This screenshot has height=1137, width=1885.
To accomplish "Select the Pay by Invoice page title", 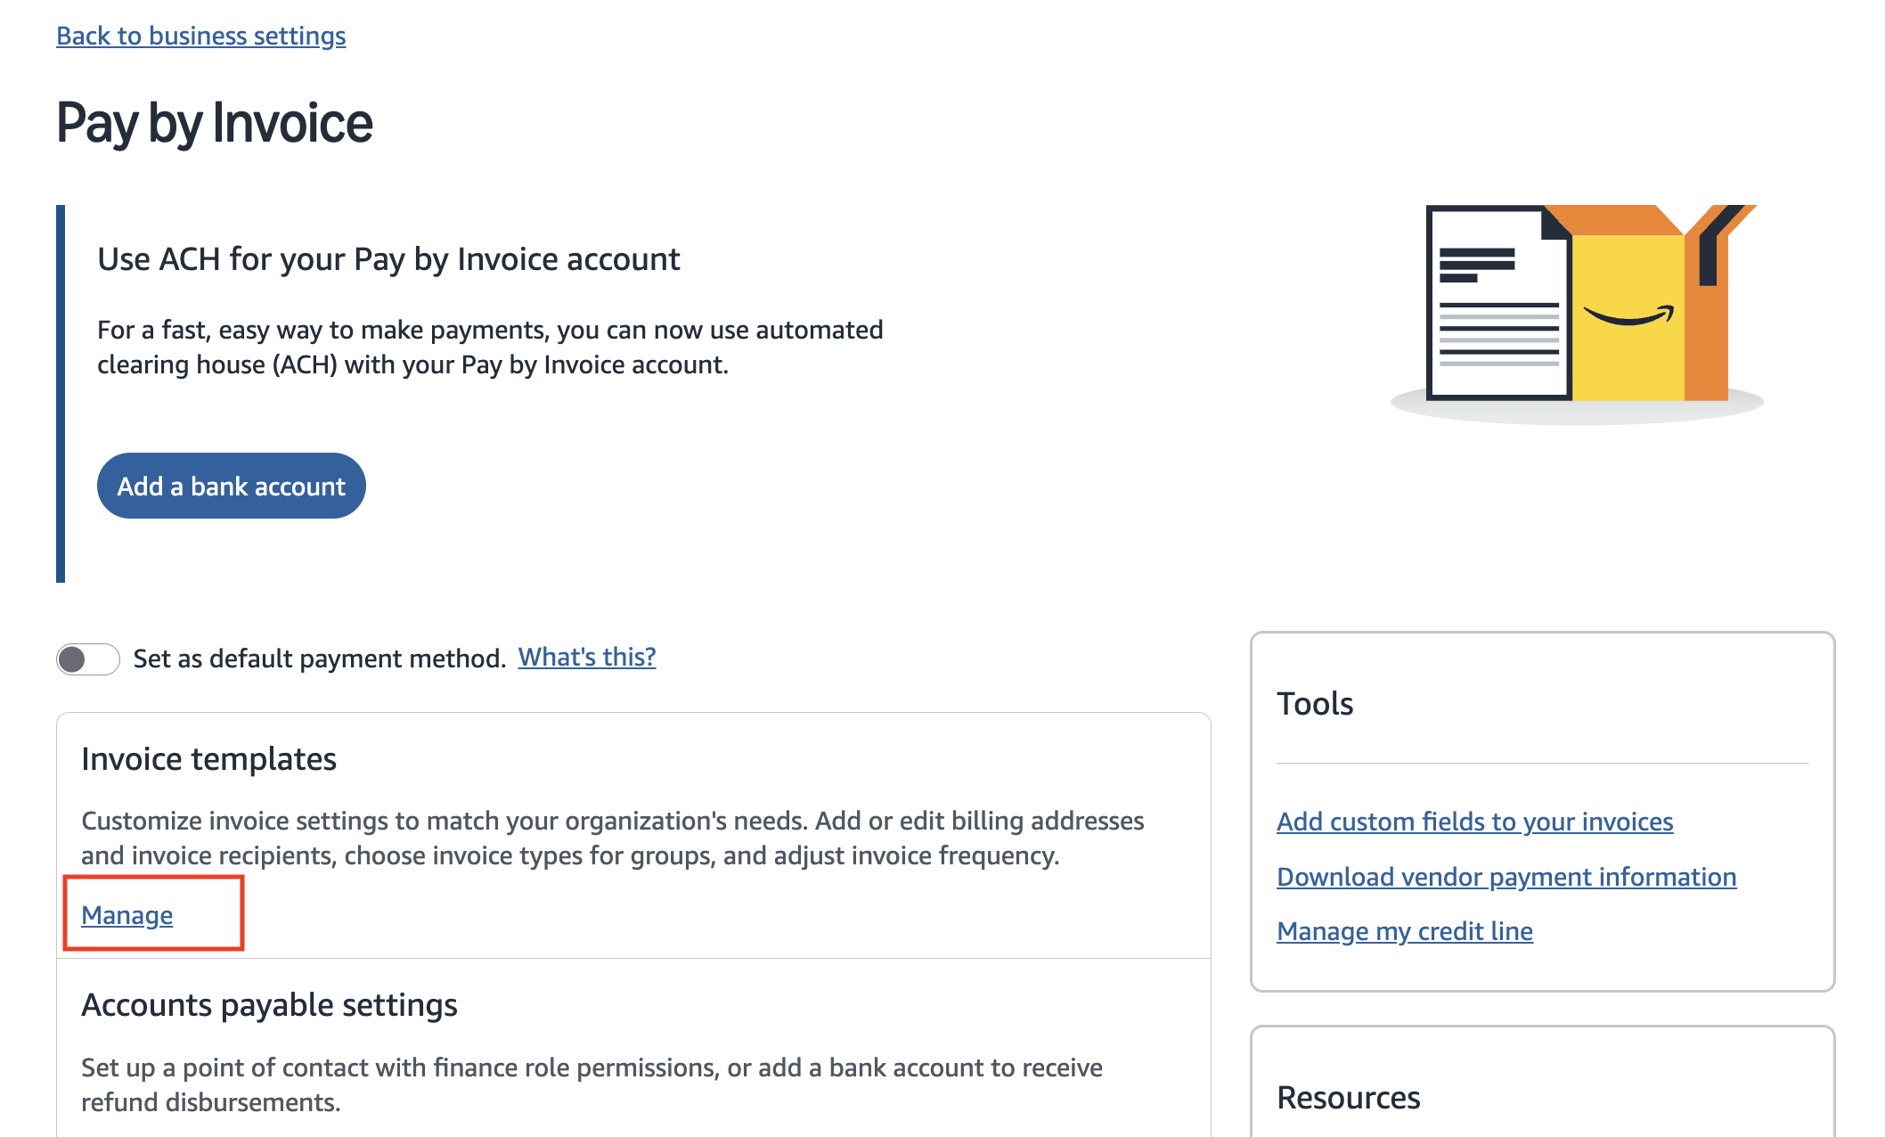I will (214, 122).
